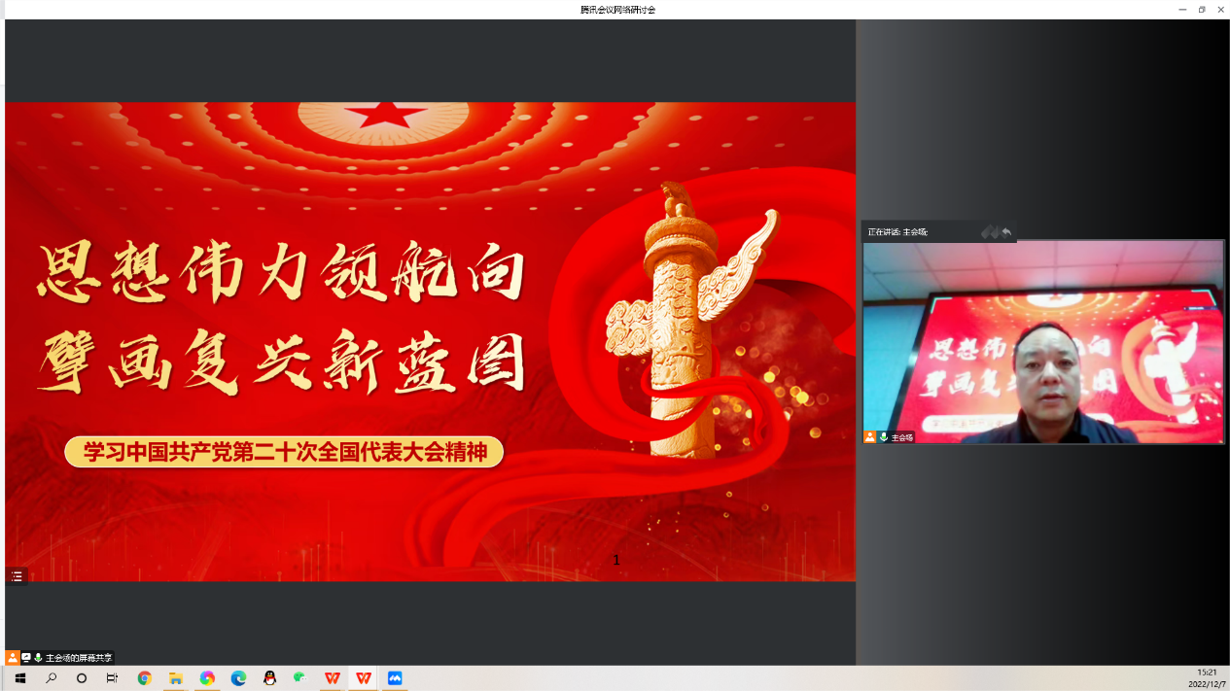This screenshot has width=1230, height=691.
Task: Open the clock and date flyout
Action: [1206, 678]
